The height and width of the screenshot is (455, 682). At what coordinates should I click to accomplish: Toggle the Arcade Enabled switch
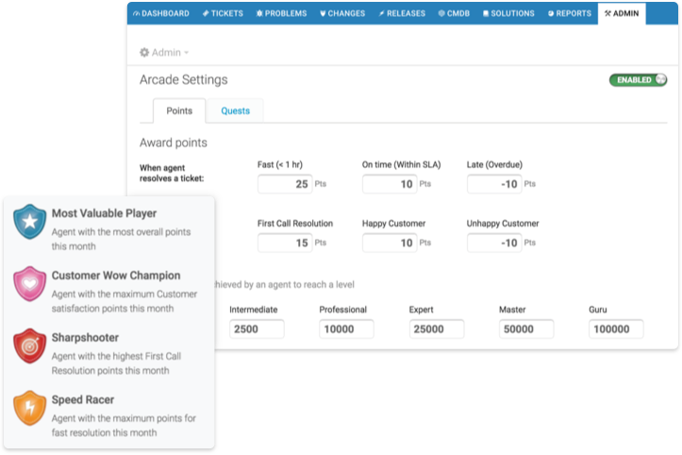click(x=639, y=80)
